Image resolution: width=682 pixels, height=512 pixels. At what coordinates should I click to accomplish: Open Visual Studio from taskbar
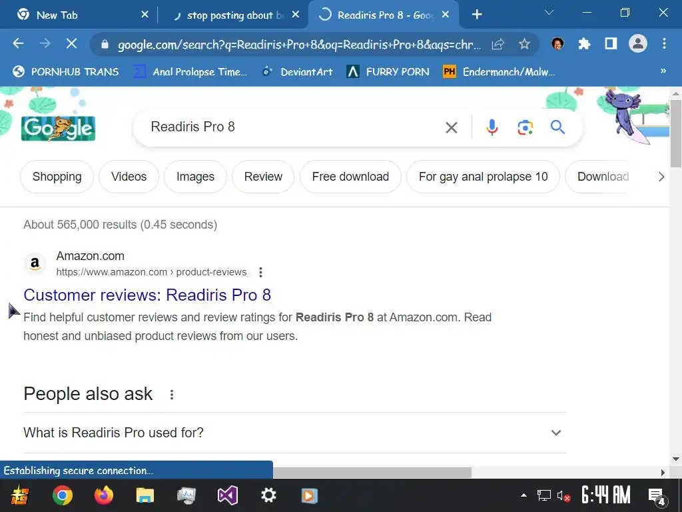(x=228, y=495)
